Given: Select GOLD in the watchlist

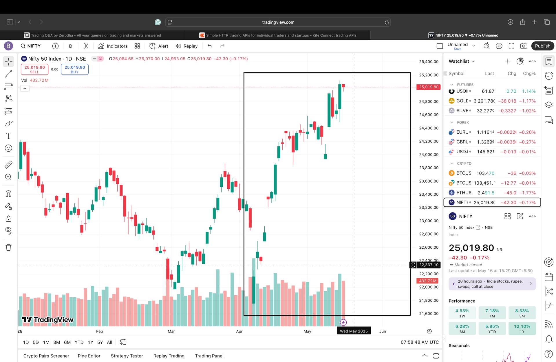Looking at the screenshot, I should coord(492,101).
